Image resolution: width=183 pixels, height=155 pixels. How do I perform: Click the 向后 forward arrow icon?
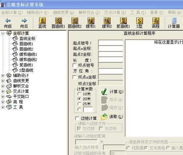pyautogui.click(x=24, y=21)
